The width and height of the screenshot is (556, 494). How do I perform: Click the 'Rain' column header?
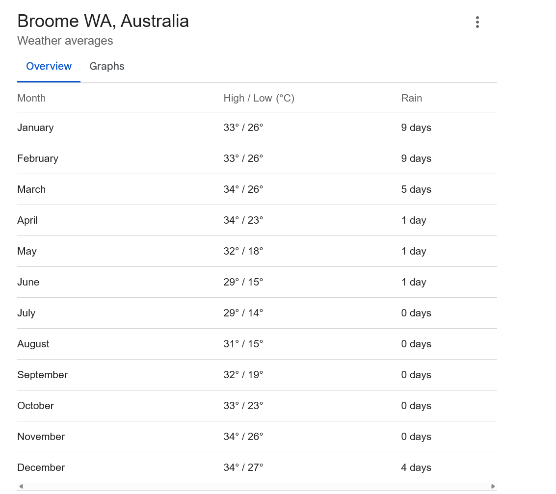click(x=412, y=98)
